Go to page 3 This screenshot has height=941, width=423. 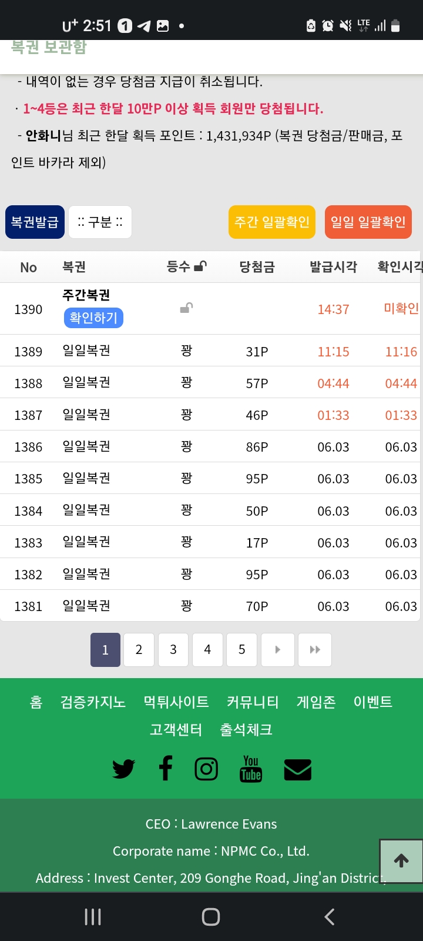pos(173,650)
